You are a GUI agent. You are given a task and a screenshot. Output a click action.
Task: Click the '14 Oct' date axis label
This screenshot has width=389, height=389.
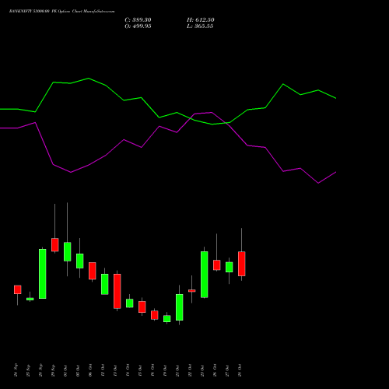click(128, 370)
